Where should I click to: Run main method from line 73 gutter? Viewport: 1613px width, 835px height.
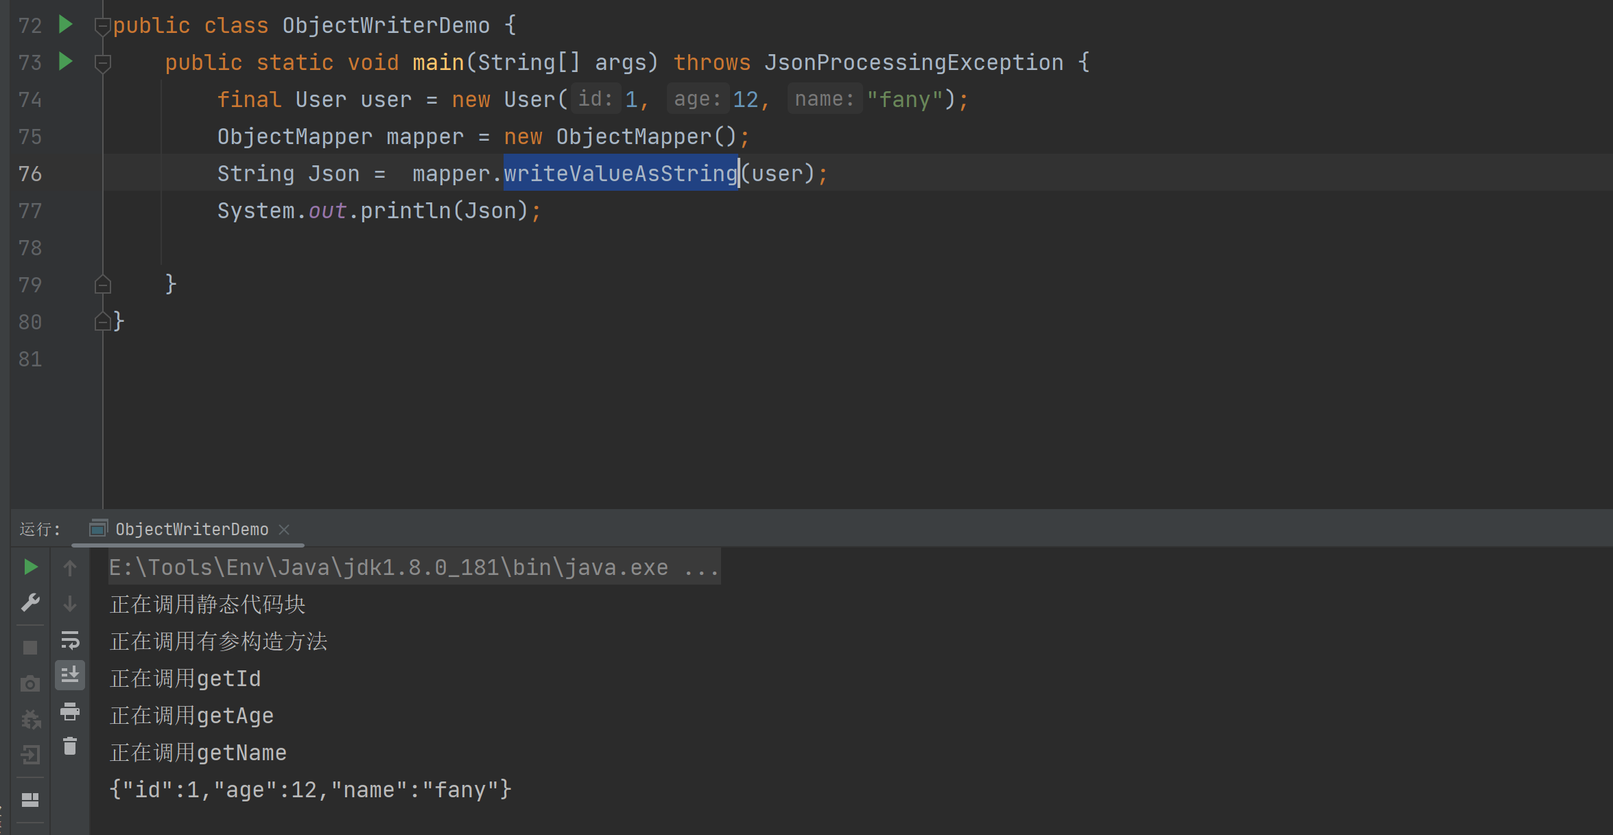pos(66,62)
